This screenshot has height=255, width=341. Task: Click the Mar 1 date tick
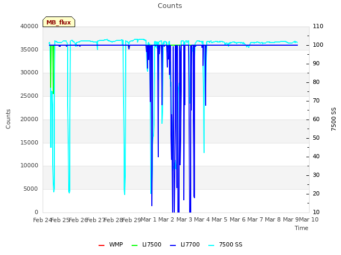(149, 219)
